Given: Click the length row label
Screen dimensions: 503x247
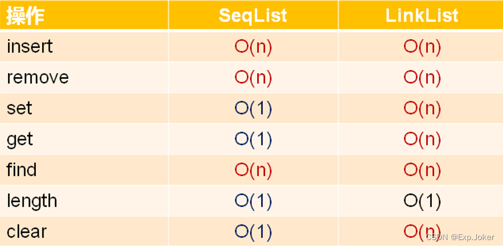Looking at the screenshot, I should (32, 201).
